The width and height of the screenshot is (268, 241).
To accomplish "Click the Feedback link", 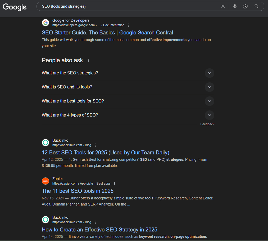I will coord(207,124).
